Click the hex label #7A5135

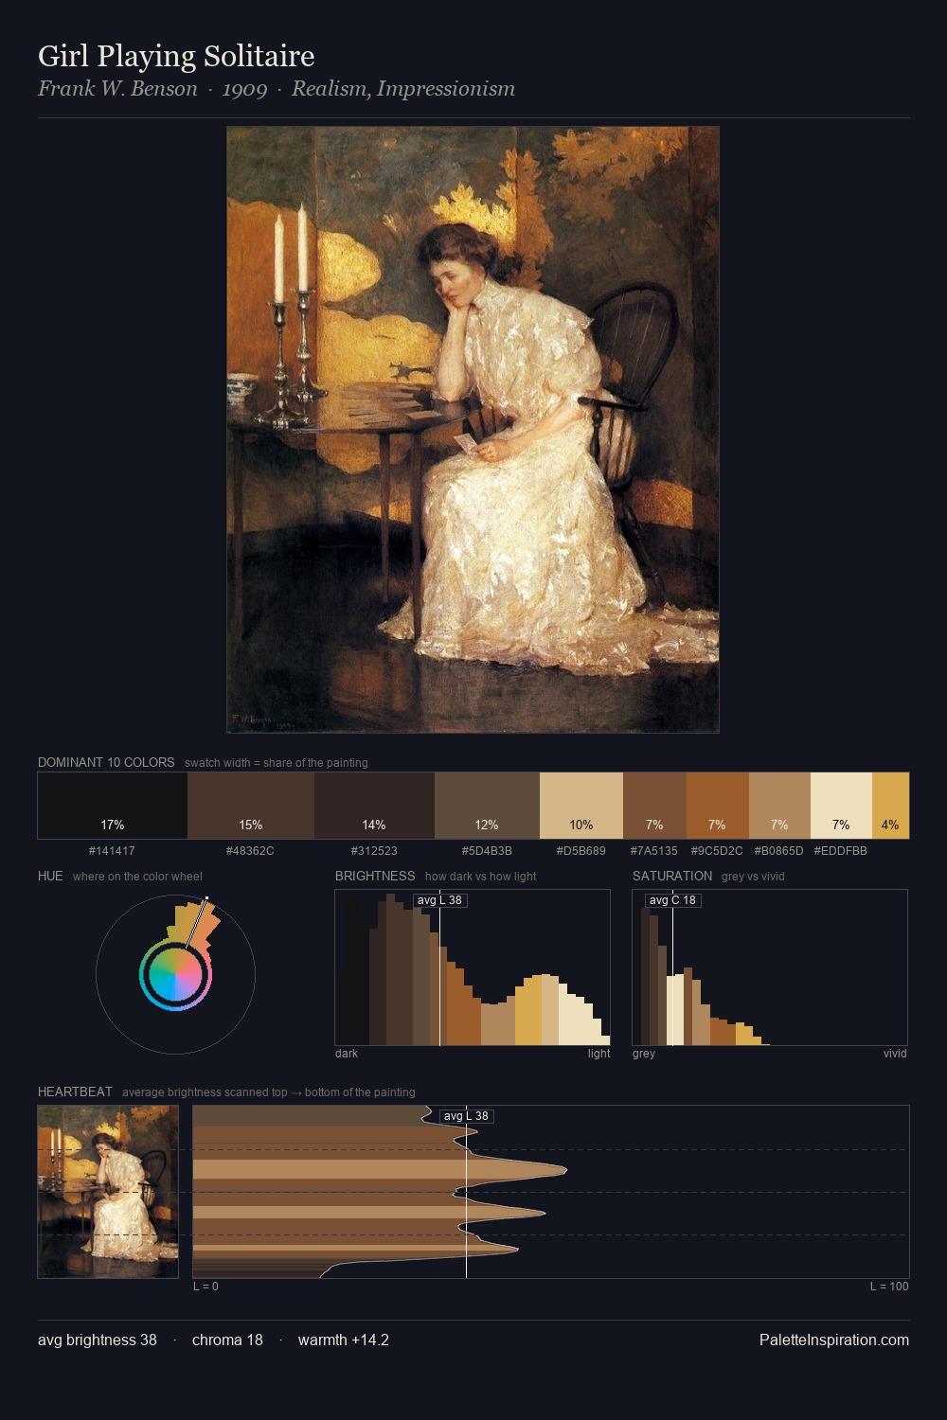point(654,851)
